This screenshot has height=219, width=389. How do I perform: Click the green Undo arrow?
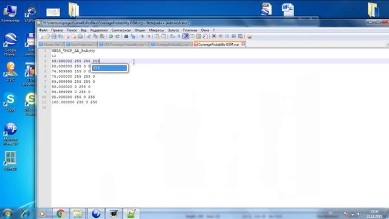coord(111,36)
